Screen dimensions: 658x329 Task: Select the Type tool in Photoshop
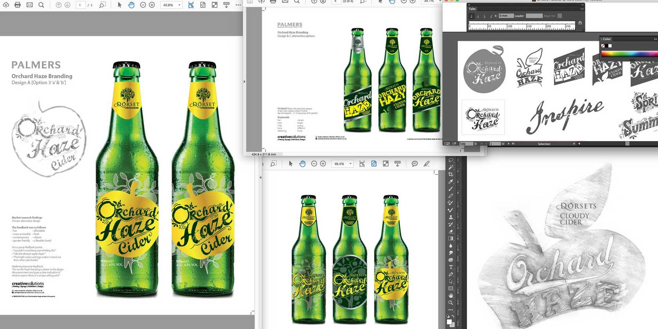[451, 267]
